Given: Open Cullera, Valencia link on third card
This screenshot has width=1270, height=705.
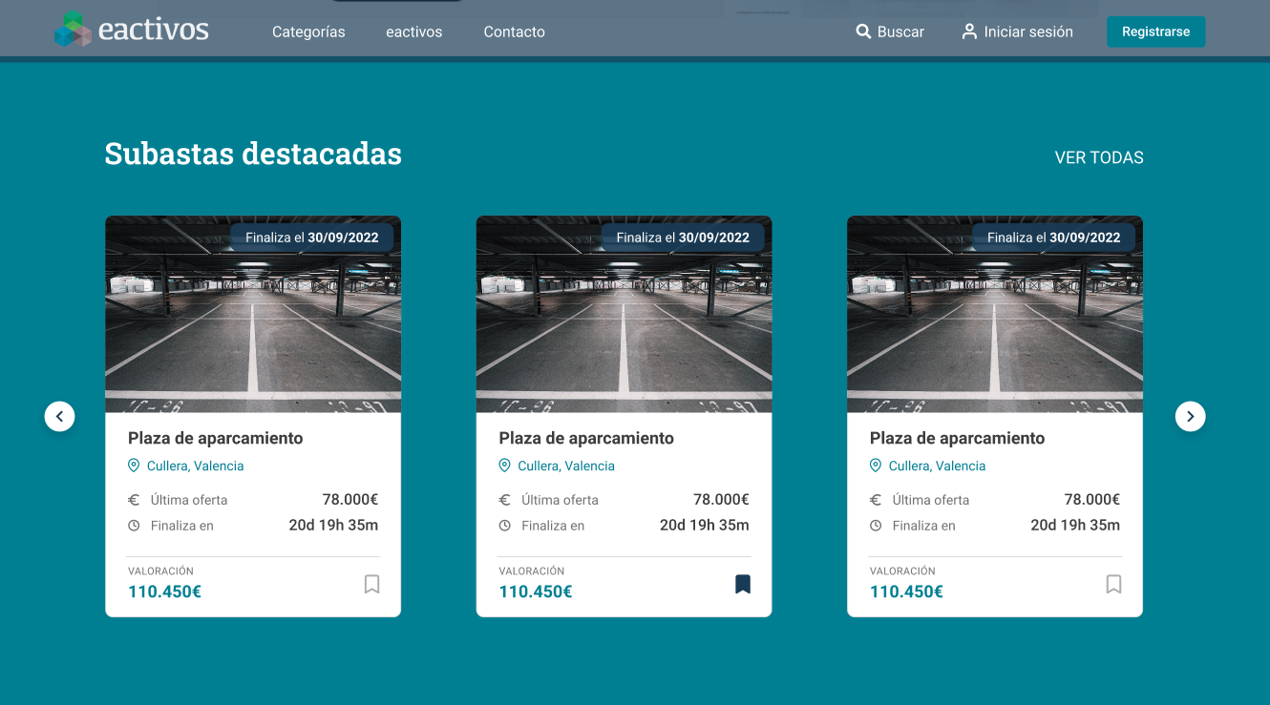Looking at the screenshot, I should click(x=937, y=466).
